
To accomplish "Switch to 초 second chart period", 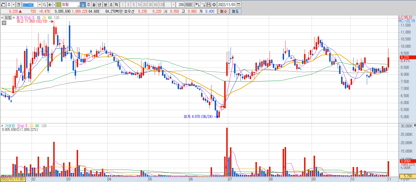I will point(111,5).
